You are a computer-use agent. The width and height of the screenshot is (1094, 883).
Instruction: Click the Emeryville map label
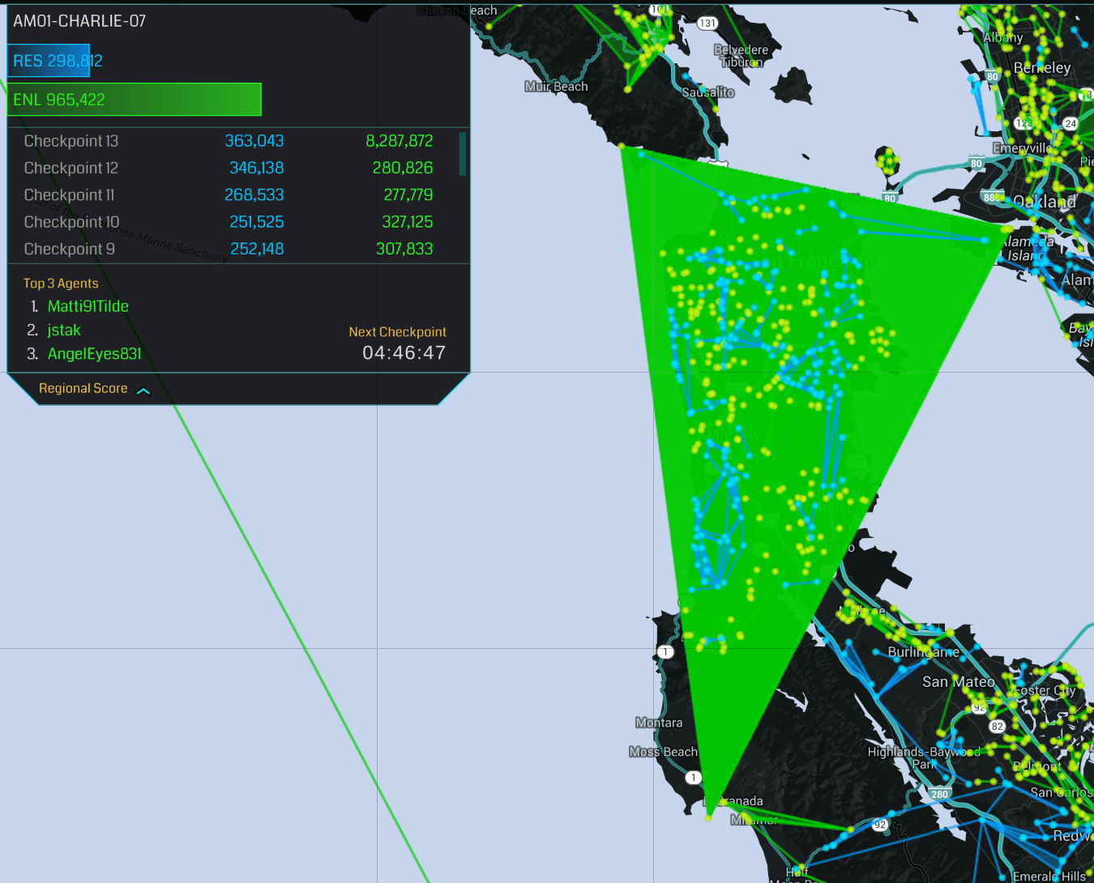[x=1022, y=148]
